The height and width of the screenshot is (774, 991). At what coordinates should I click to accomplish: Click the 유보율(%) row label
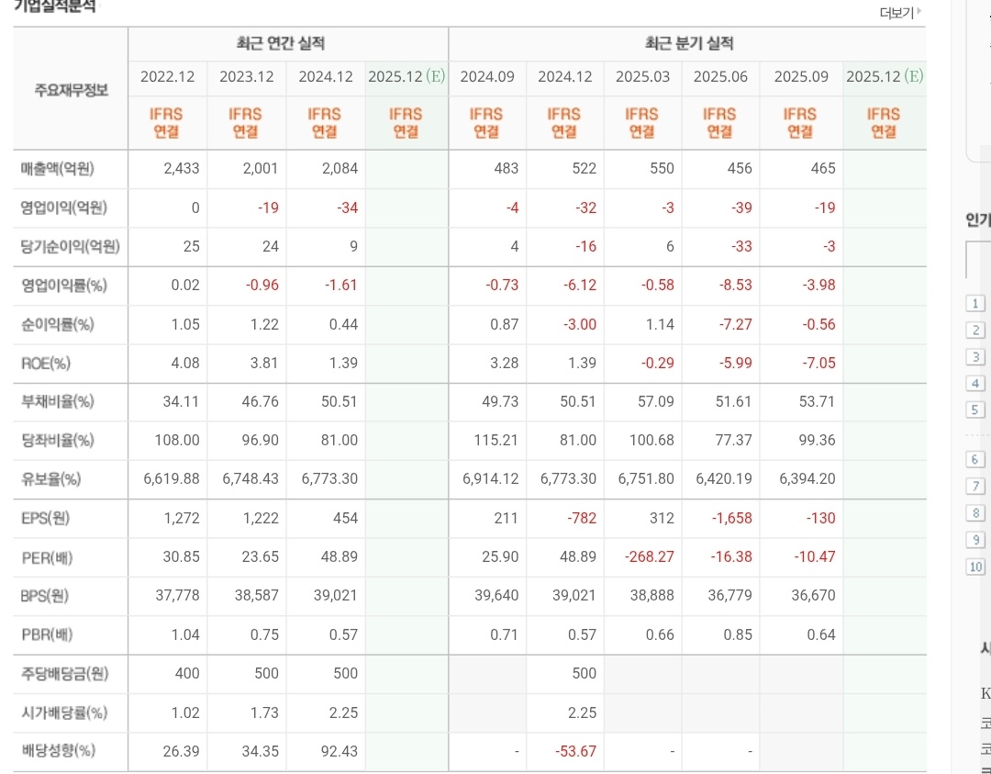tap(50, 479)
